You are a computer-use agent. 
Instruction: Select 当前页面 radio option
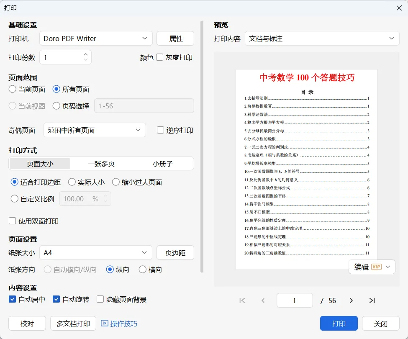click(12, 89)
